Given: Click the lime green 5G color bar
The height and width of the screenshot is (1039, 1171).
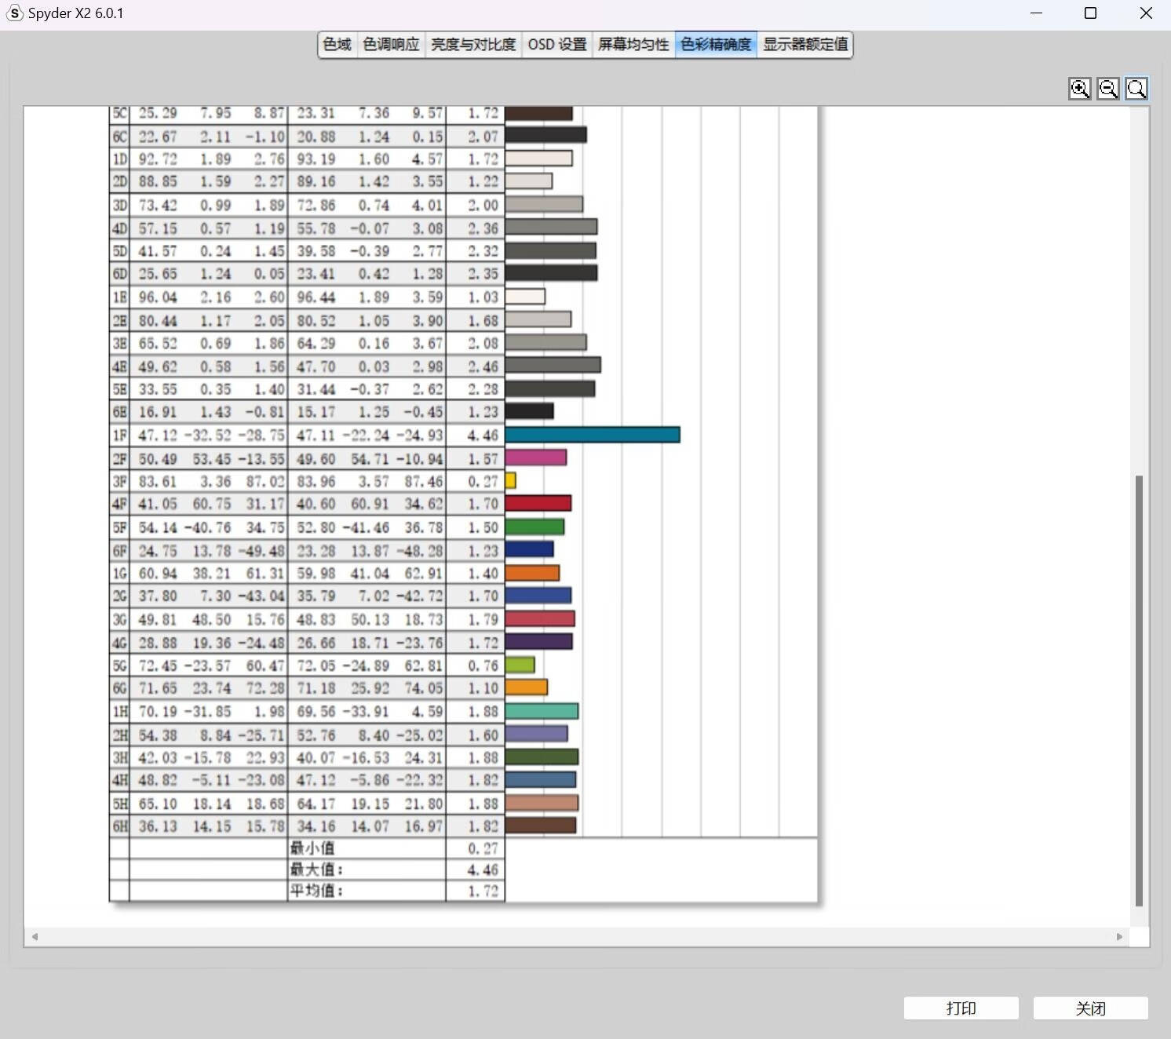Looking at the screenshot, I should [520, 665].
